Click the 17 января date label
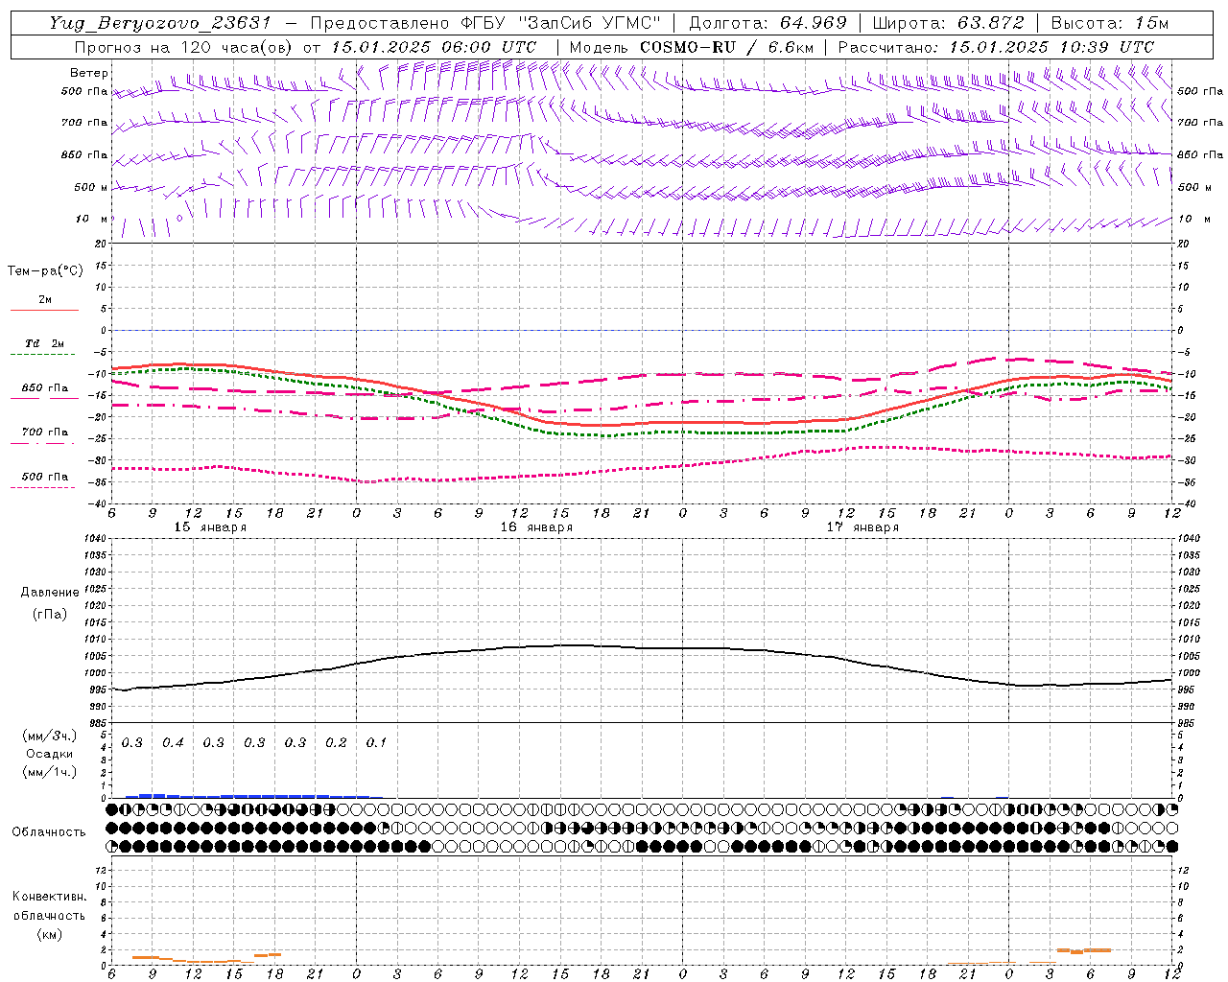 (x=862, y=527)
